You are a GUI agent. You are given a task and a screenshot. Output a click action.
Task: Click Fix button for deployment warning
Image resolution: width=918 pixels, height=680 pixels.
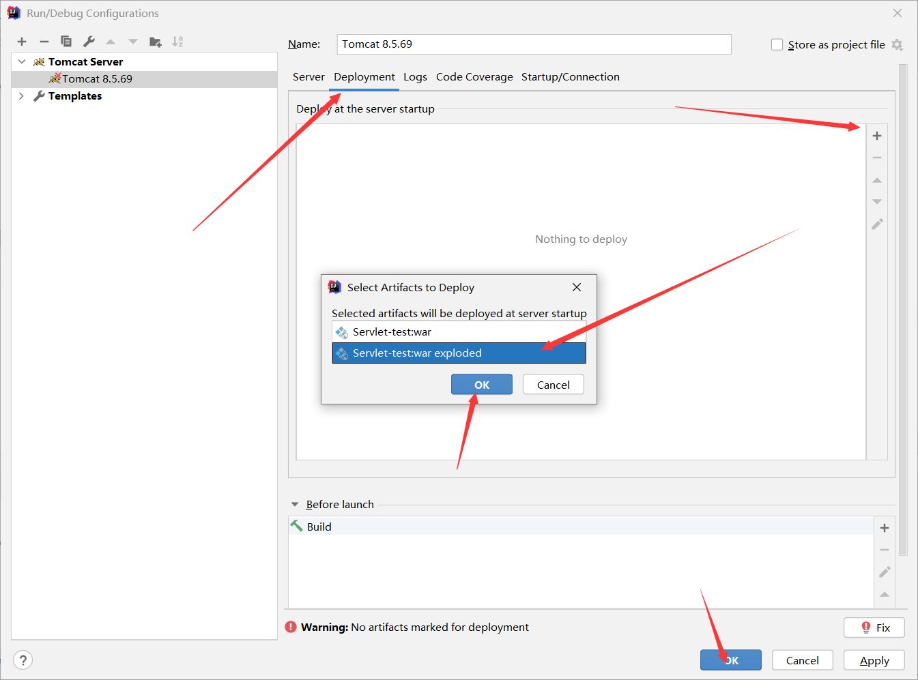pos(874,627)
